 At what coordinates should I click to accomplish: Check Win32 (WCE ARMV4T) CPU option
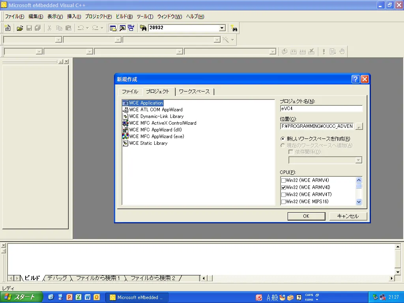pyautogui.click(x=283, y=195)
